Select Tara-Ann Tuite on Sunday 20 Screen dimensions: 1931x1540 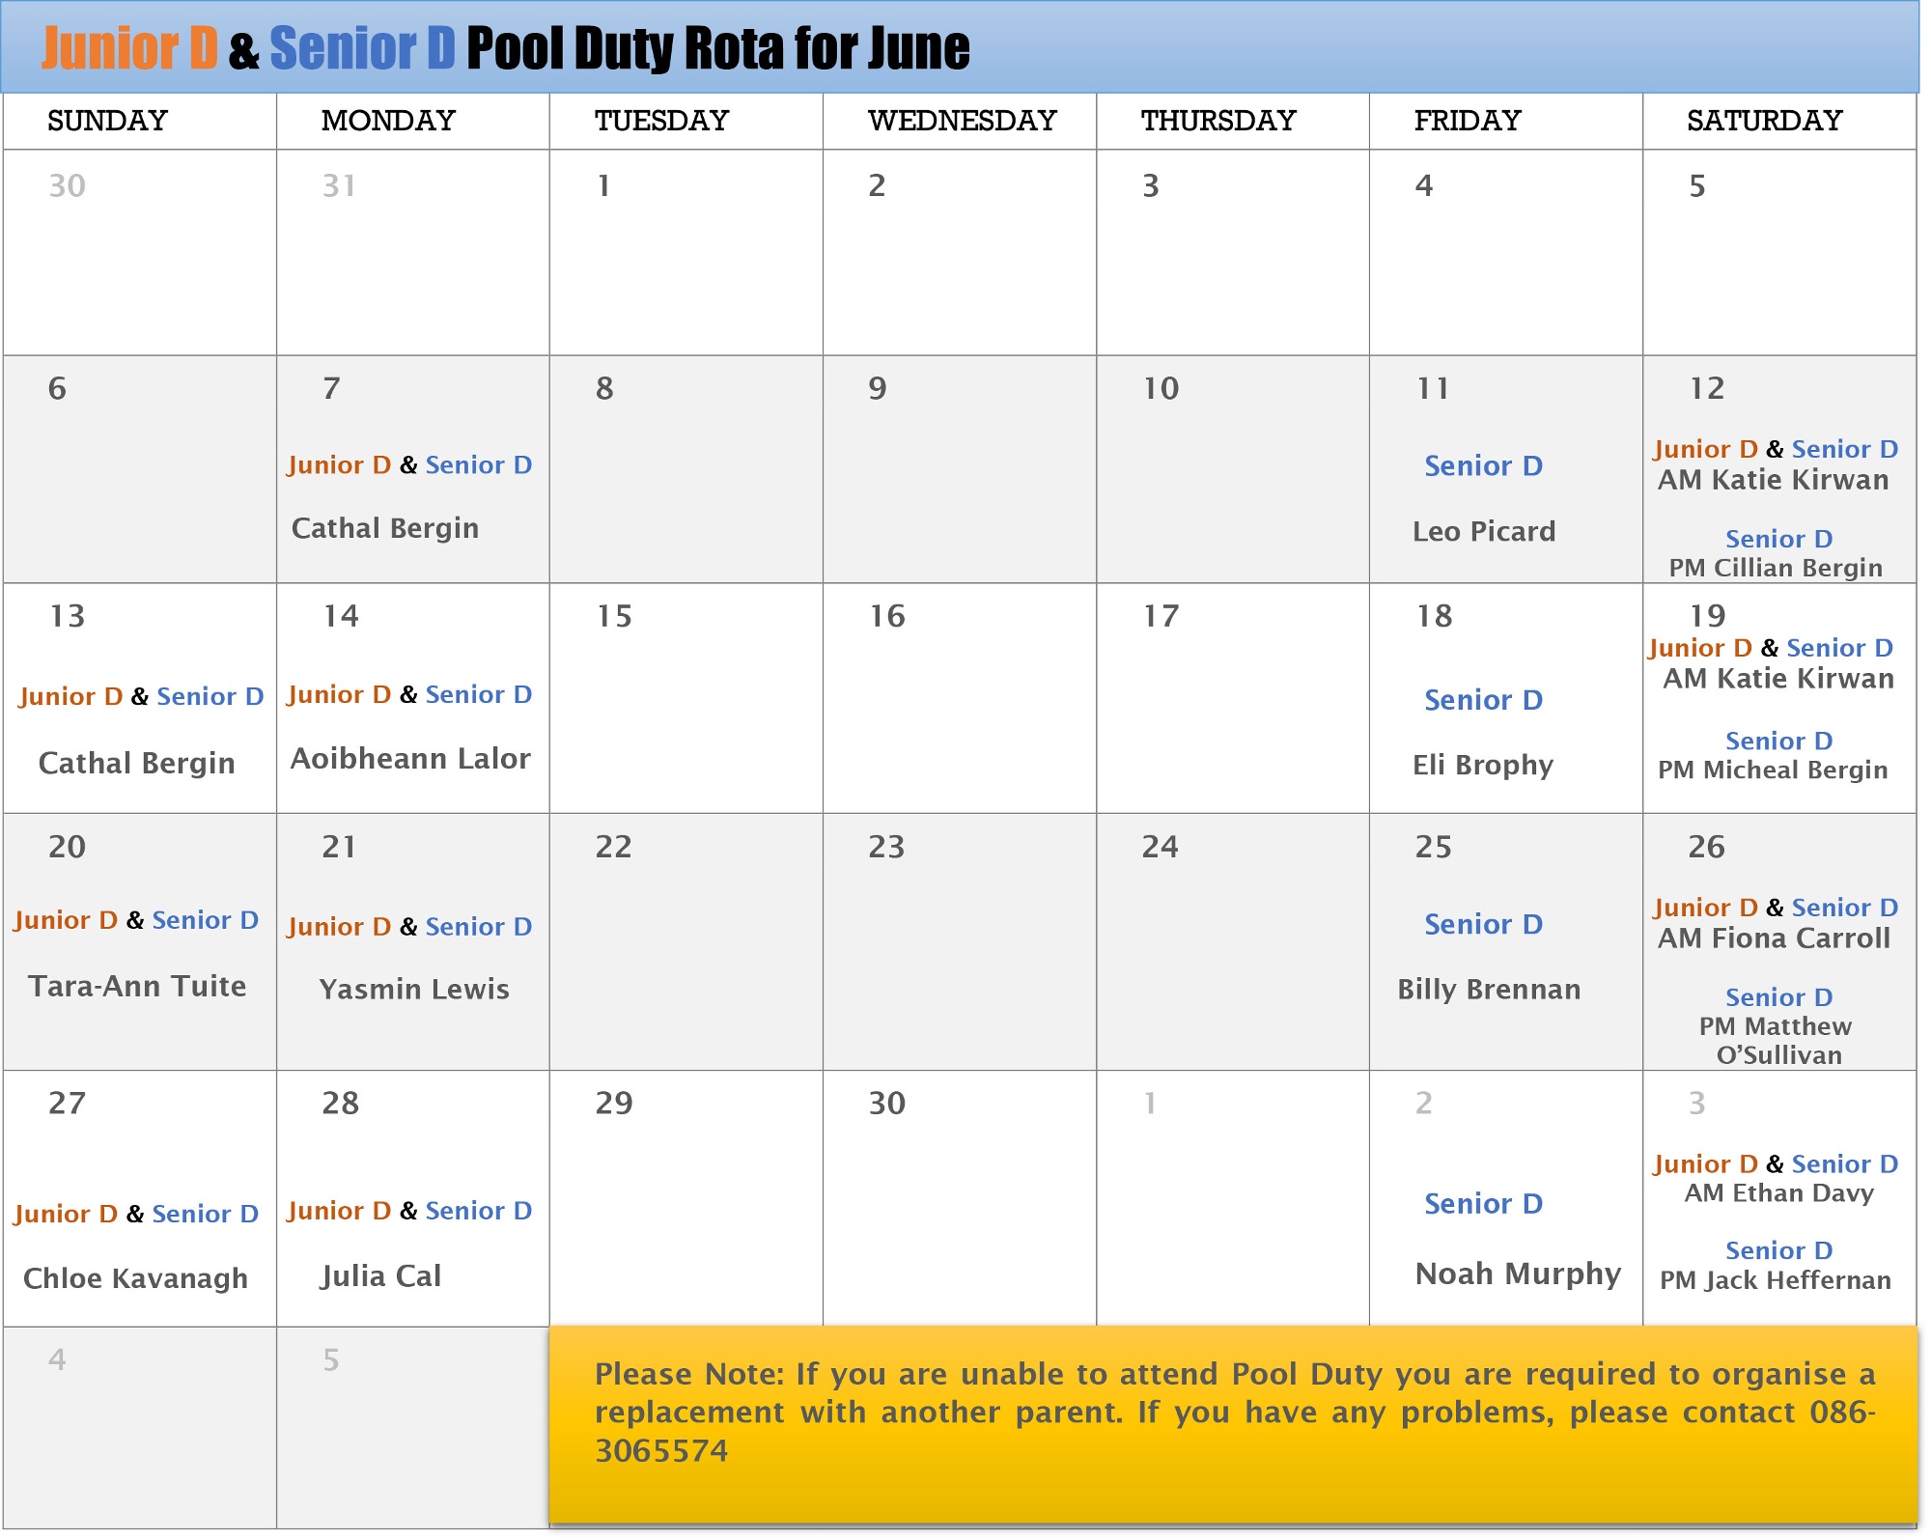coord(137,986)
